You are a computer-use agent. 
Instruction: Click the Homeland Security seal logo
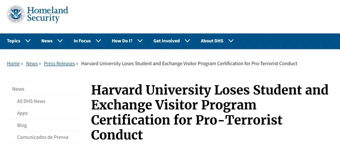[x=16, y=14]
